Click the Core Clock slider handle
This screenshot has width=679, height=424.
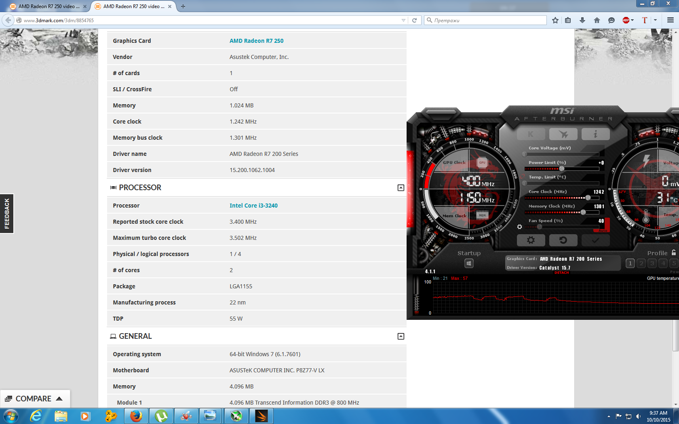click(588, 198)
